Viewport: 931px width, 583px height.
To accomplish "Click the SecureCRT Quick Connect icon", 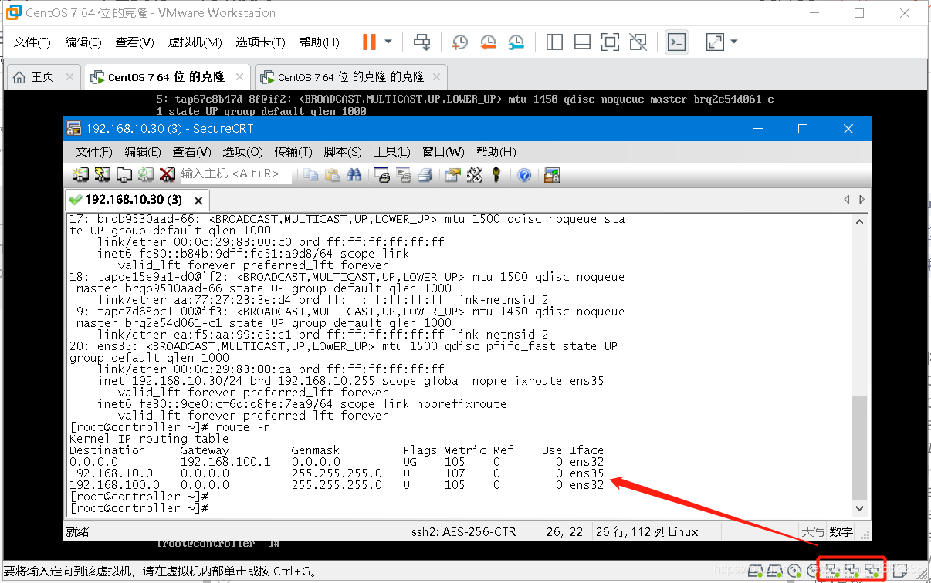I will tap(103, 175).
